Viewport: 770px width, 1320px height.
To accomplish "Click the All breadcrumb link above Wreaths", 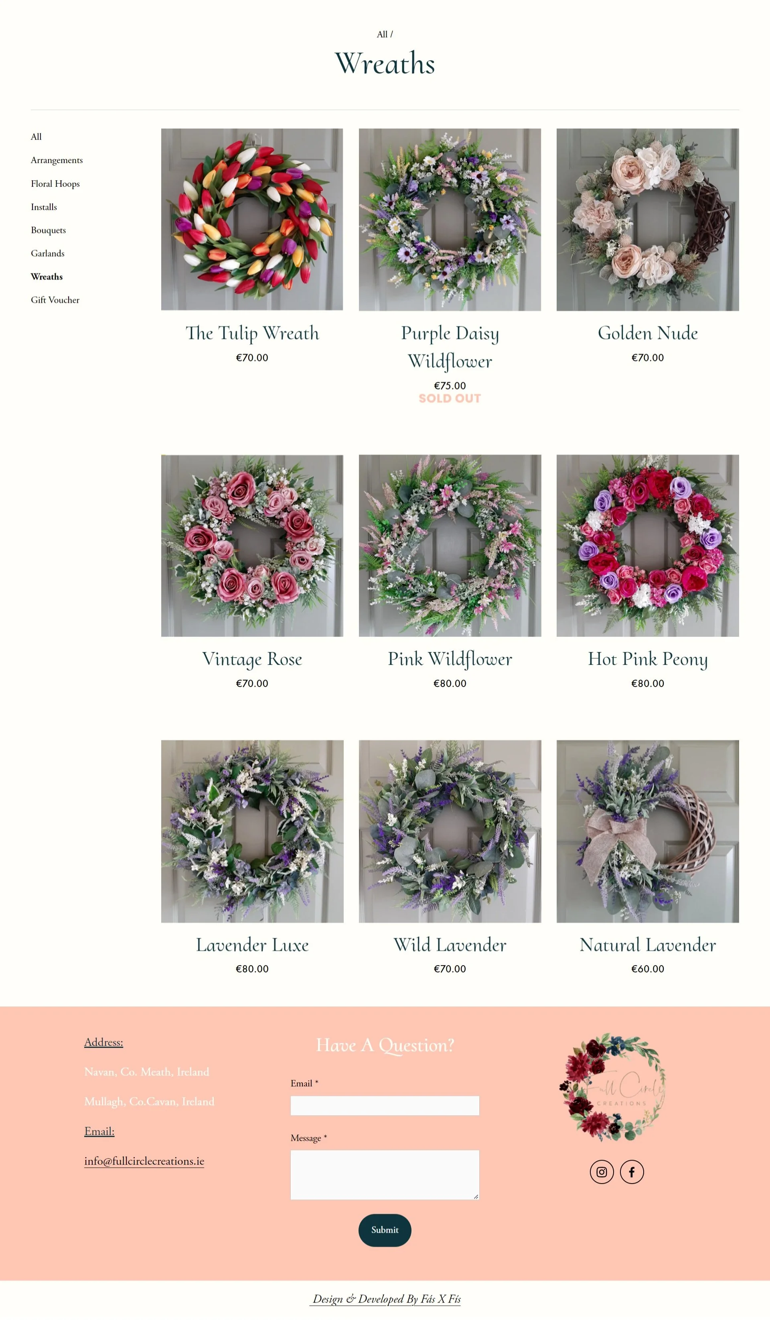I will 382,35.
